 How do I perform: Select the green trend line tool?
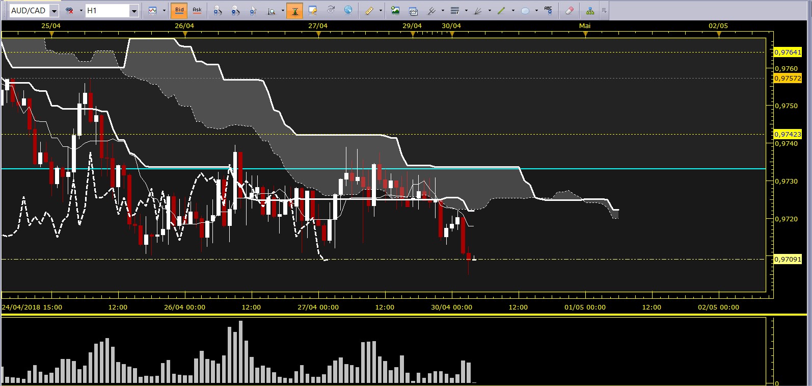coord(502,10)
